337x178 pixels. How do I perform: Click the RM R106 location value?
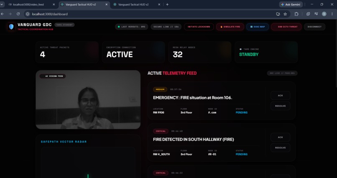(x=158, y=112)
